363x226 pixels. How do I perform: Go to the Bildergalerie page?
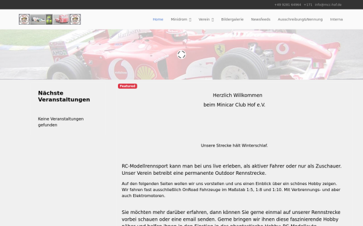(x=232, y=19)
